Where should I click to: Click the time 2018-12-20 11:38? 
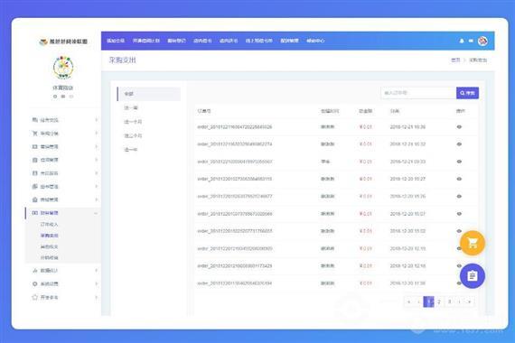point(407,283)
